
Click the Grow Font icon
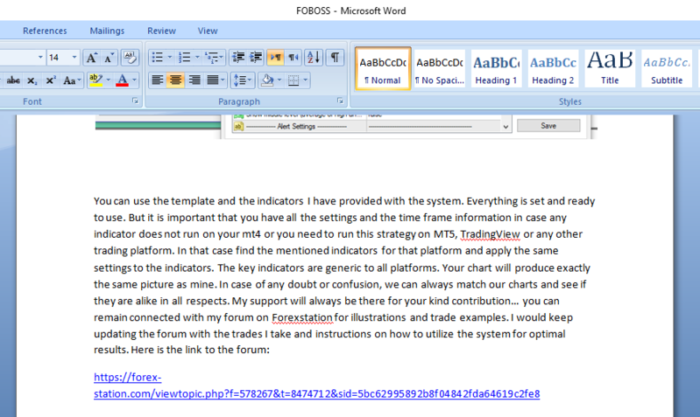coord(91,58)
